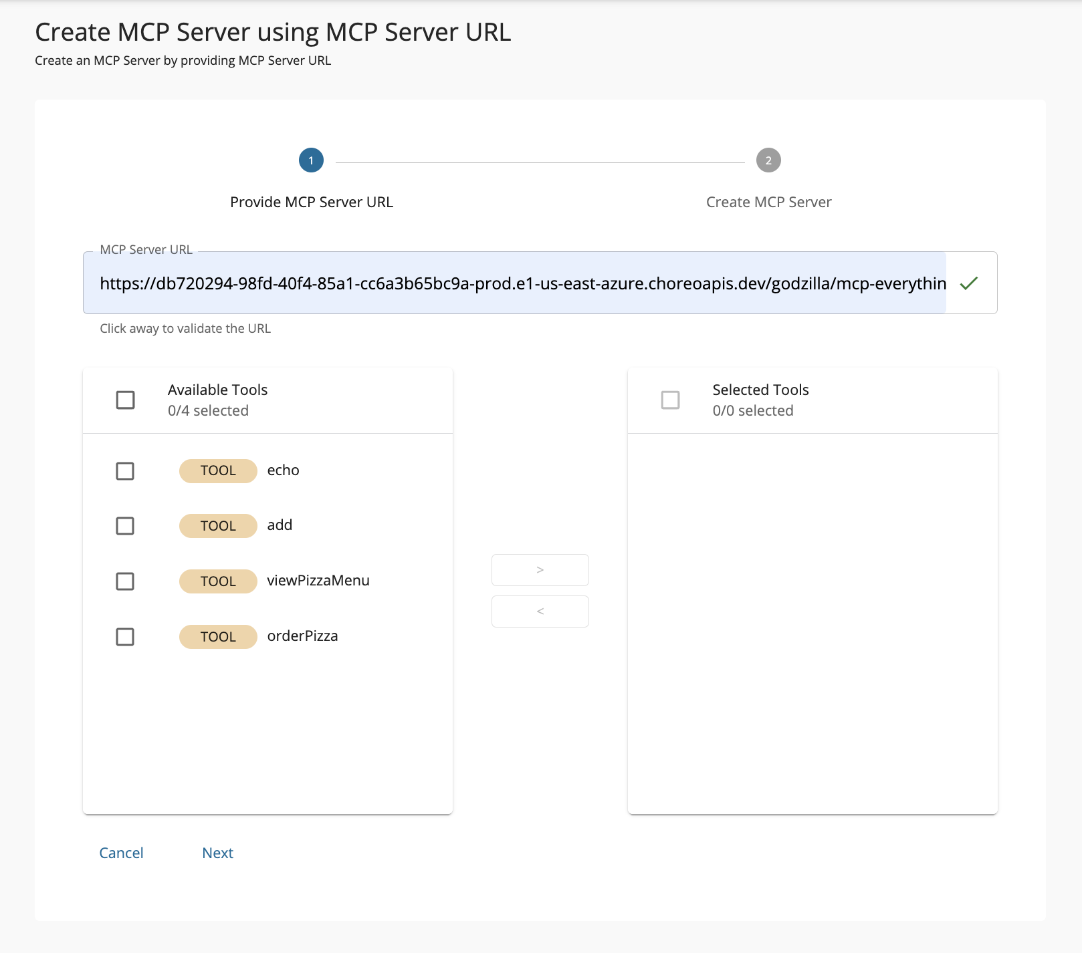Click the TOOL badge beside add

tap(218, 526)
